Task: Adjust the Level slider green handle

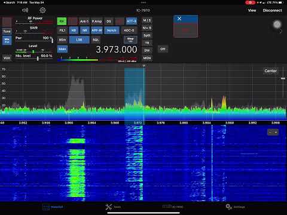Action: [x=33, y=52]
